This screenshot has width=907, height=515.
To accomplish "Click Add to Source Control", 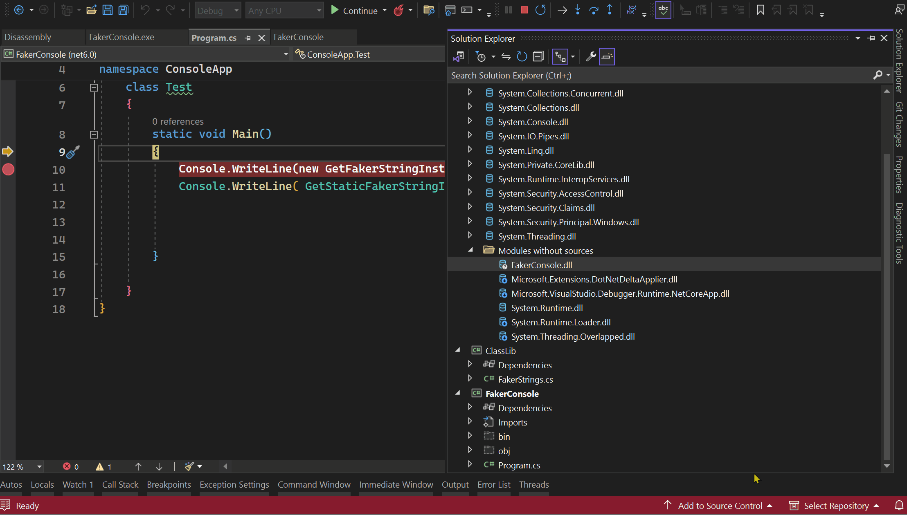I will click(x=720, y=506).
